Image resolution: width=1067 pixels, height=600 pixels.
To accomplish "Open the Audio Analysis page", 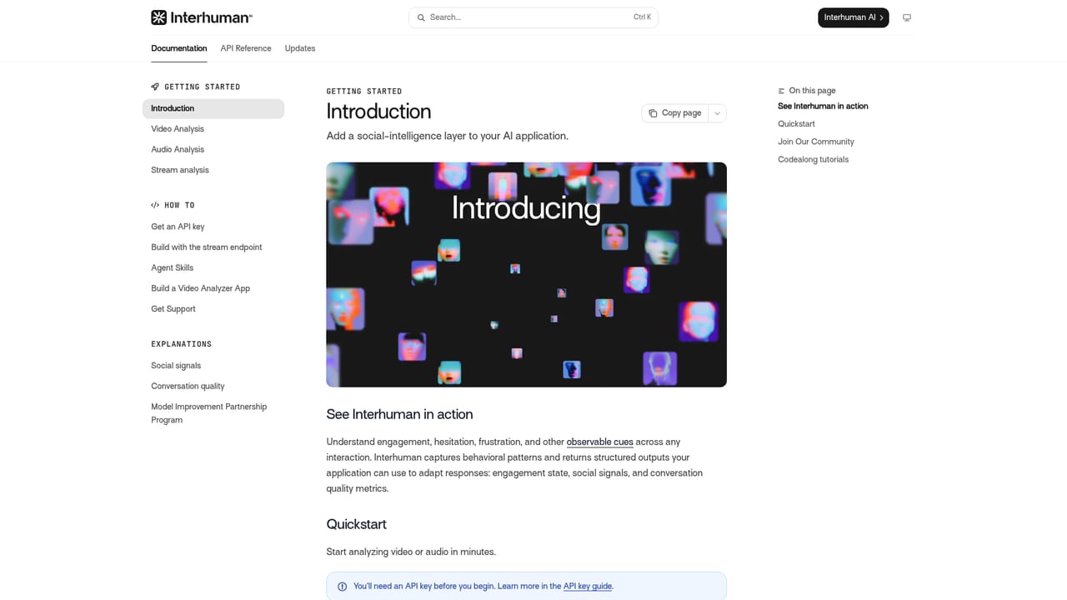I will (x=178, y=150).
